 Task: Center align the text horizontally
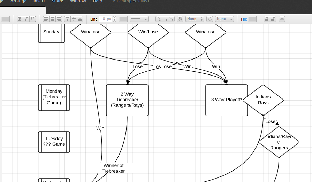point(52,19)
